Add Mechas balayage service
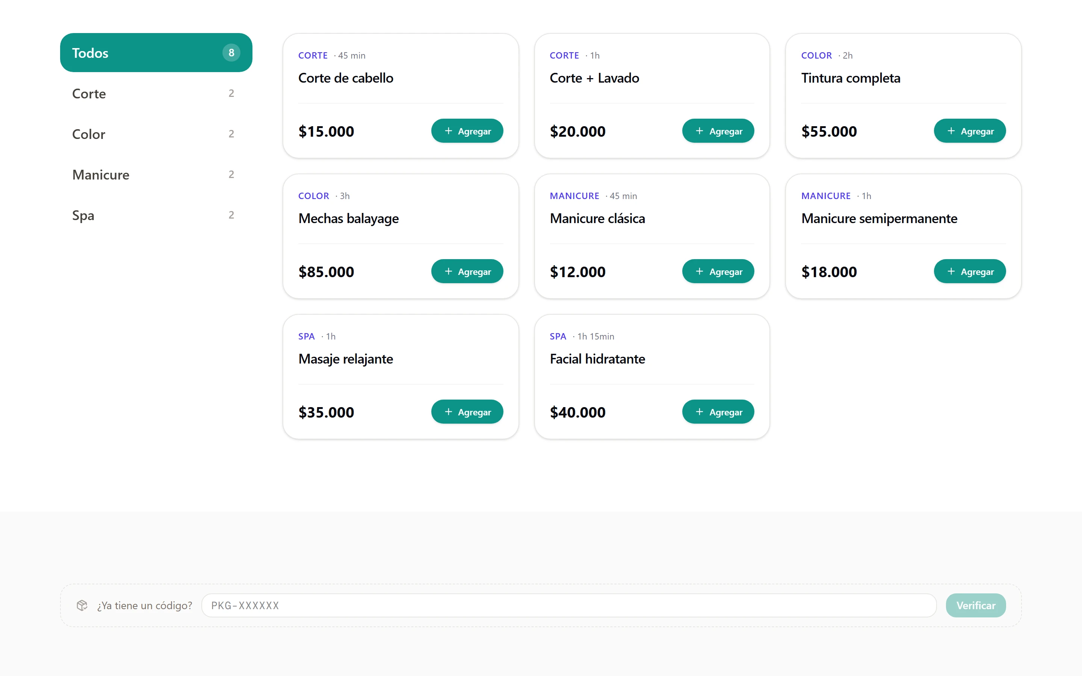Image resolution: width=1082 pixels, height=676 pixels. (x=467, y=272)
